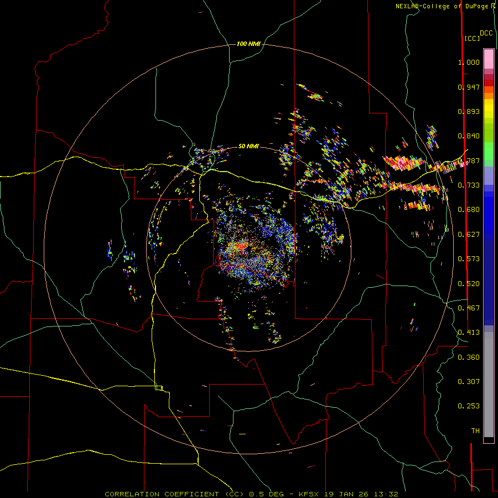Click the 0.680 scale value

point(469,210)
